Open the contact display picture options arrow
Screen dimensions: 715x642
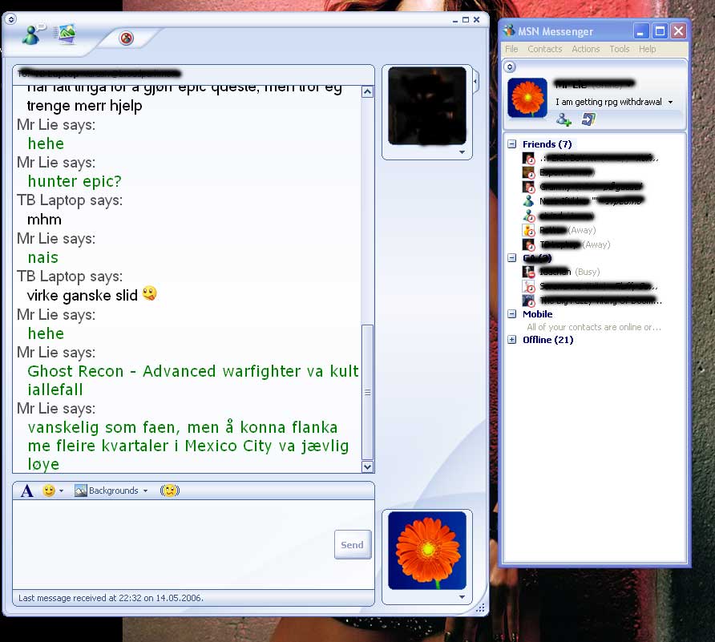pos(462,152)
